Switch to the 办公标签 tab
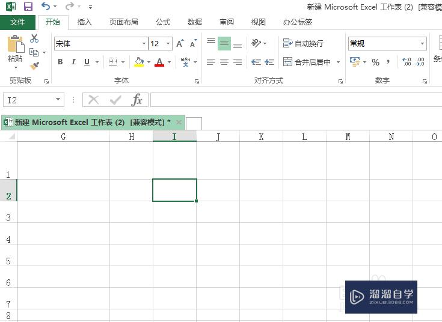Screen dimensions: 442x322 click(x=298, y=22)
